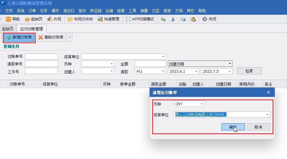Open the 结算单位 query dropdown
The height and width of the screenshot is (159, 287).
[163, 56]
